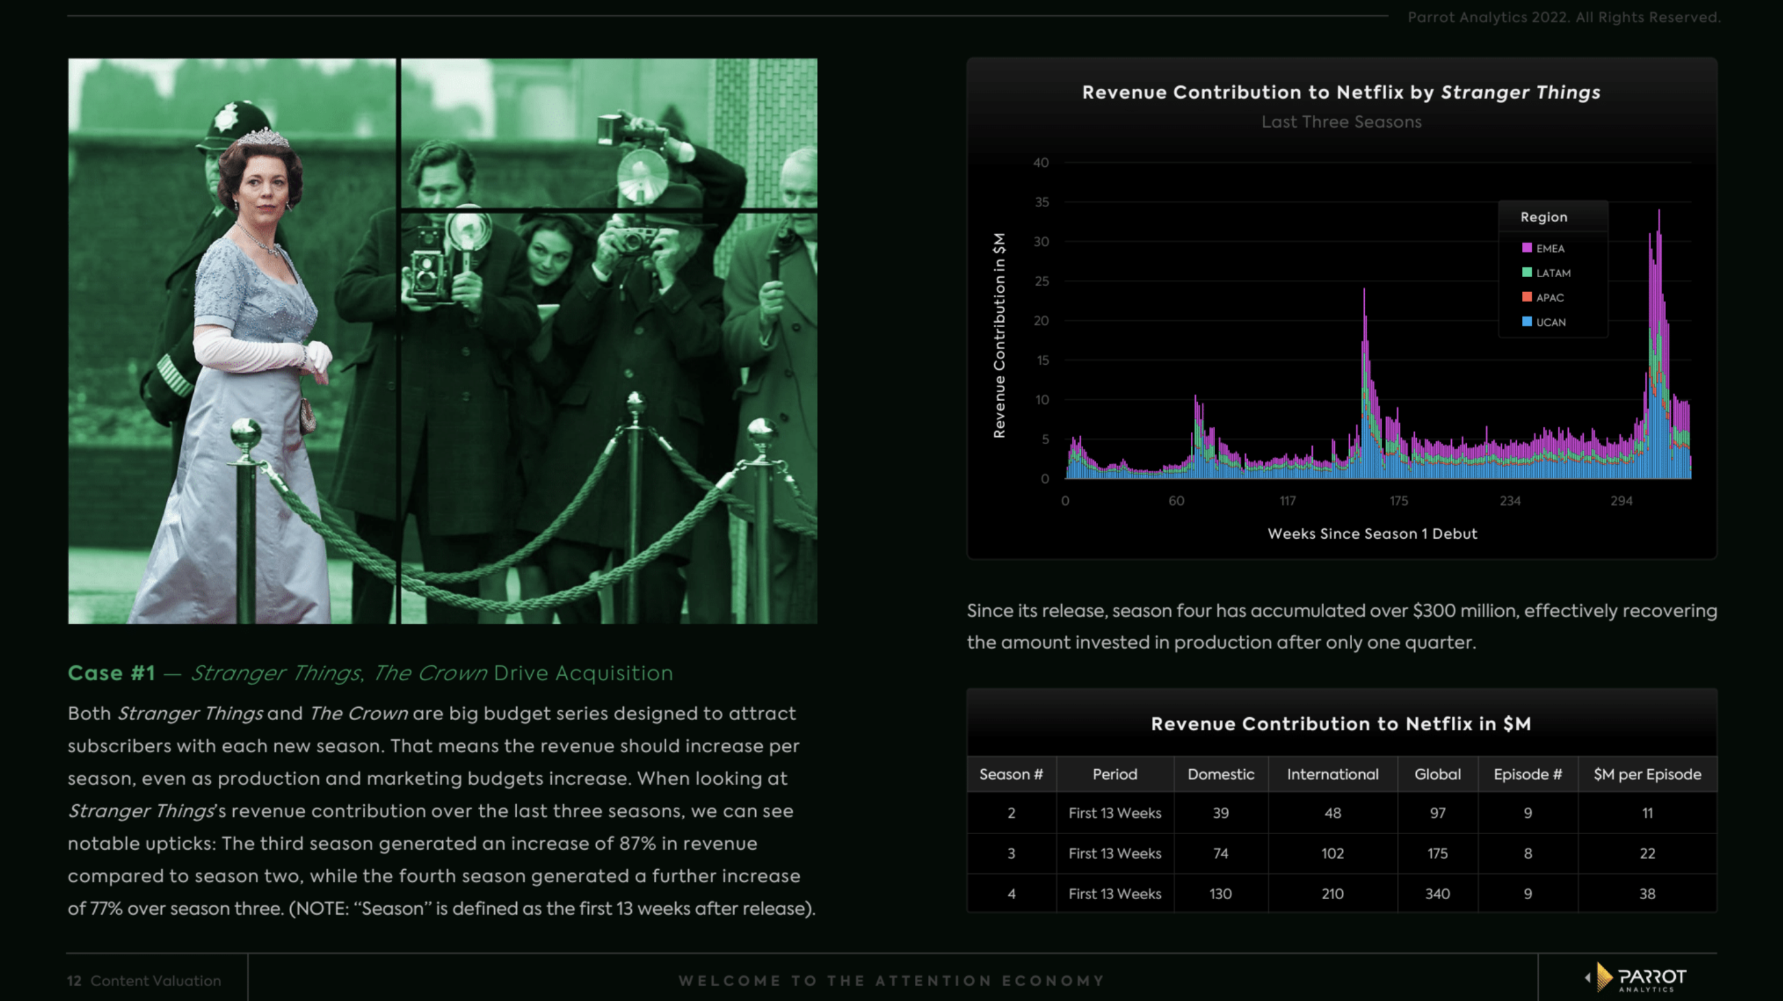Click the 'Domestic' column header

[x=1220, y=774]
